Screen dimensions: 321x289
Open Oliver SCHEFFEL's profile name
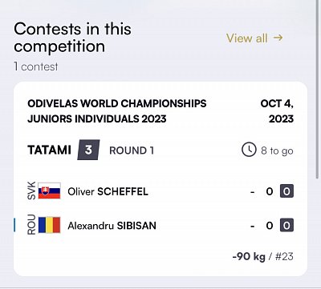click(108, 191)
